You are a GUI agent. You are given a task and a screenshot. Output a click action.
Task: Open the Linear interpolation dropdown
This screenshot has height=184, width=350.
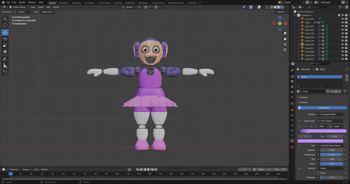pyautogui.click(x=338, y=126)
